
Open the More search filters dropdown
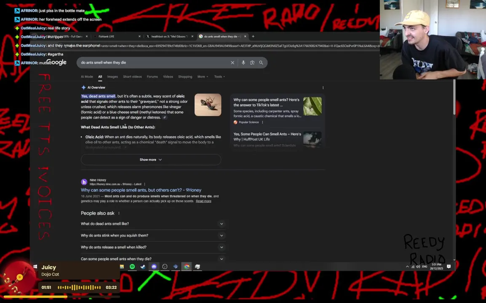tap(203, 77)
